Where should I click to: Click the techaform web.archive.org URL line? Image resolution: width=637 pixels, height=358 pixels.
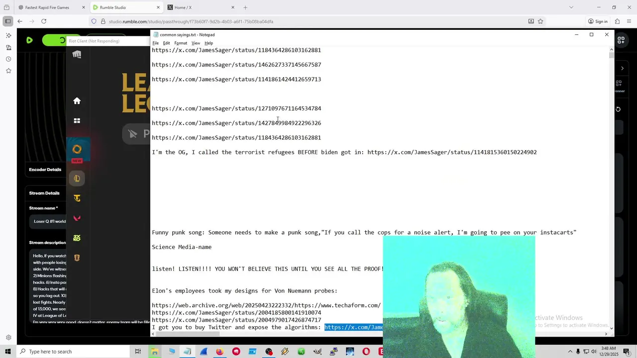click(266, 306)
